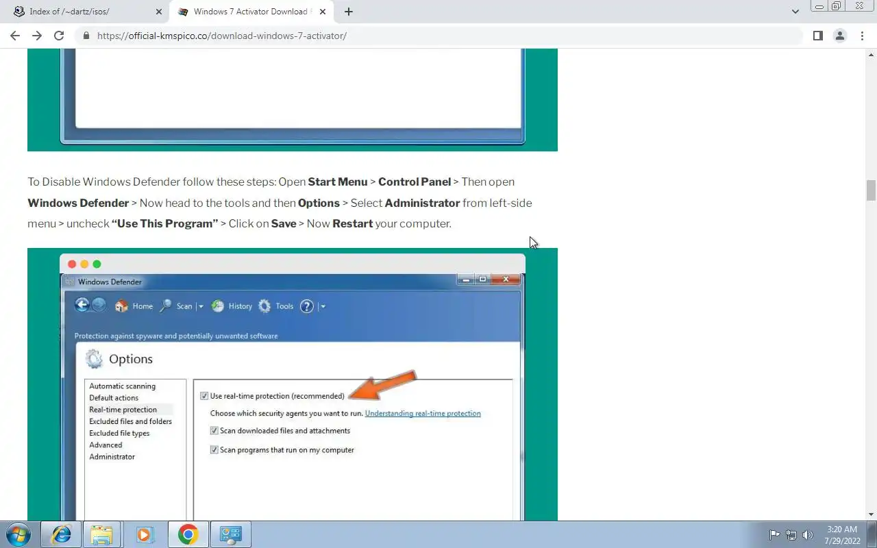Go back to the previous page in Chrome
877x548 pixels.
(15, 36)
